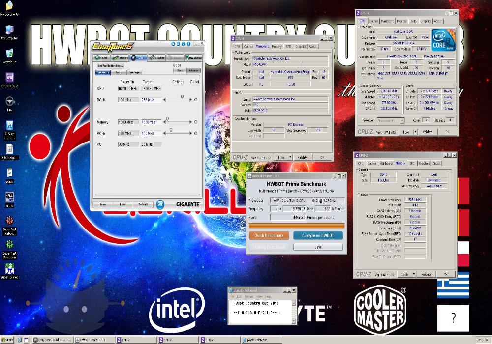This screenshot has height=344, width=492.
Task: Launch CPUID CPU-Z desktop shortcut
Action: [x=9, y=80]
